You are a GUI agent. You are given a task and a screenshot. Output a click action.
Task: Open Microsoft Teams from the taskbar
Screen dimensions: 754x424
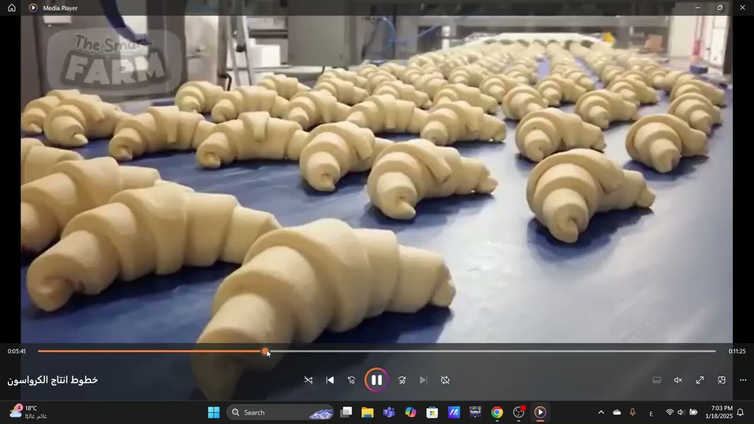click(389, 412)
